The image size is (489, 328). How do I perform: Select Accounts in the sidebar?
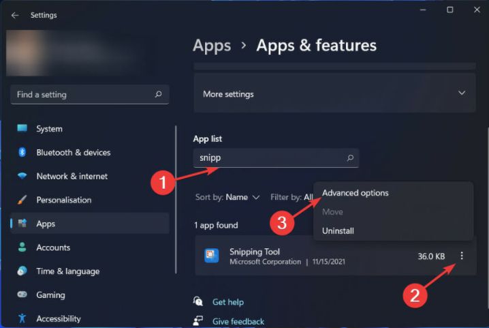pos(89,248)
